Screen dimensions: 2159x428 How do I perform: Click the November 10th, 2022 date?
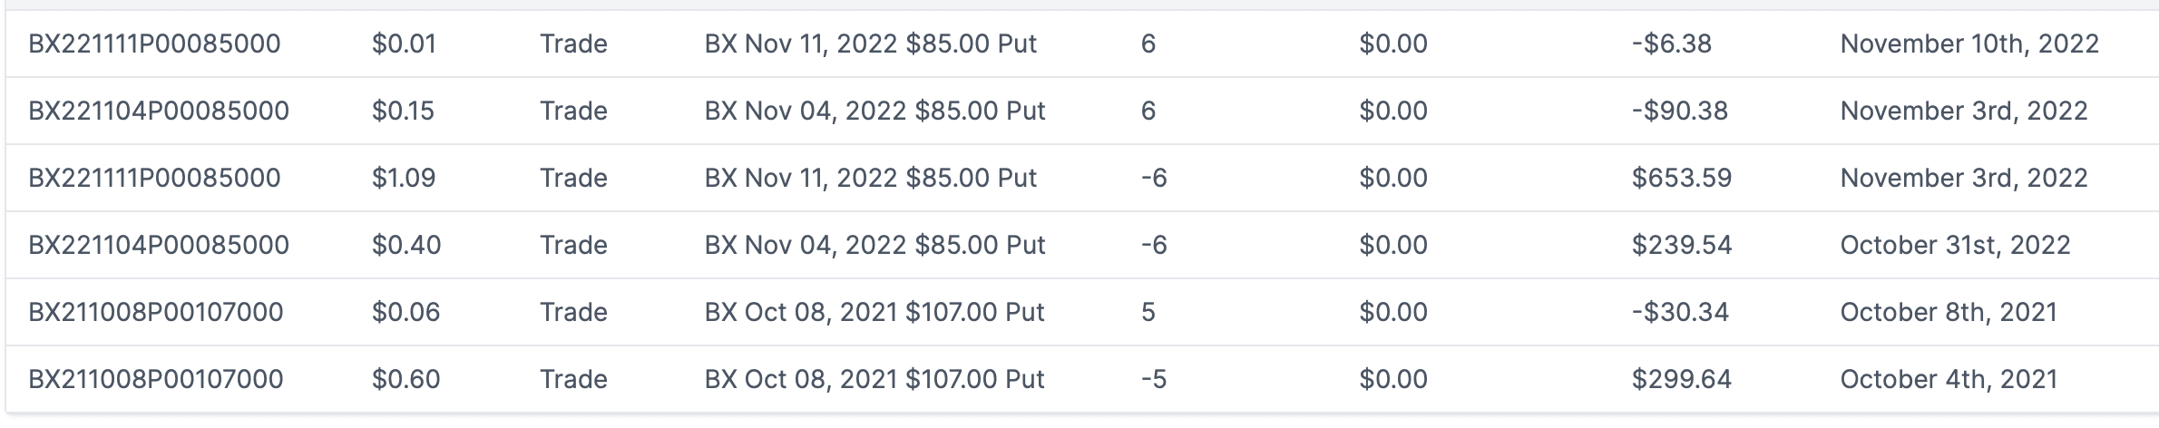pyautogui.click(x=1968, y=44)
